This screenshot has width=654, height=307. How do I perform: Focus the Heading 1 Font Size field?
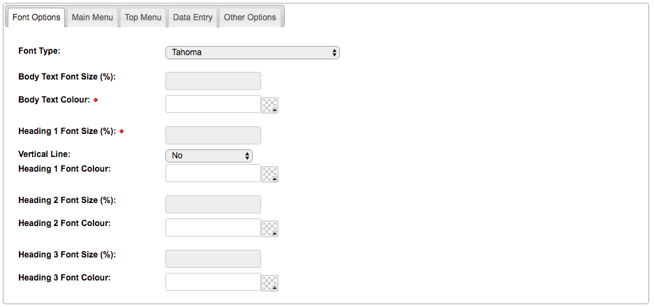[213, 135]
